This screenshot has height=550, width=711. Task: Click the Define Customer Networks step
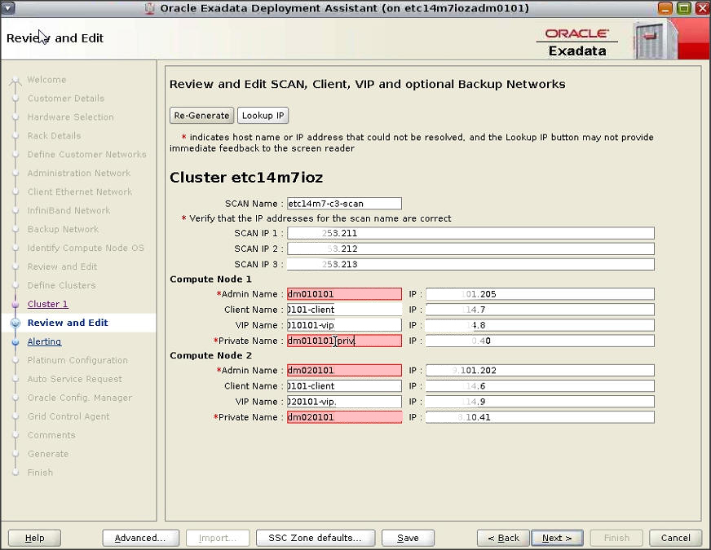click(86, 155)
